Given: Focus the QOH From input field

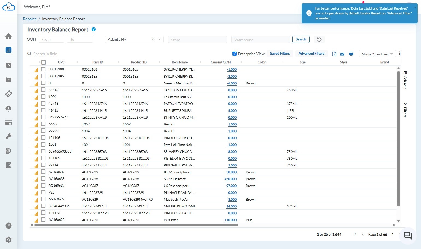Looking at the screenshot, I should point(51,39).
